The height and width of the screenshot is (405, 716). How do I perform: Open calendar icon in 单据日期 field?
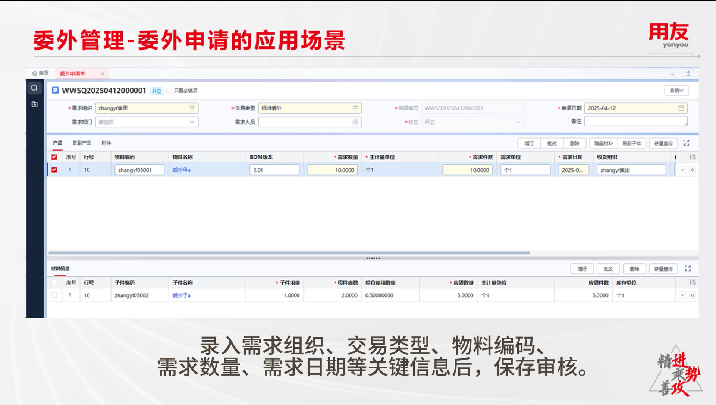point(681,108)
